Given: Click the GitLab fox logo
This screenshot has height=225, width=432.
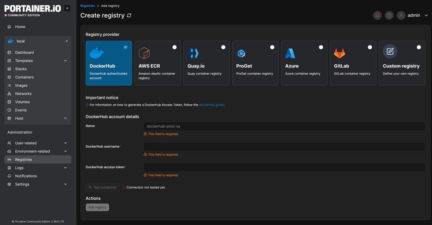Looking at the screenshot, I should (x=340, y=53).
